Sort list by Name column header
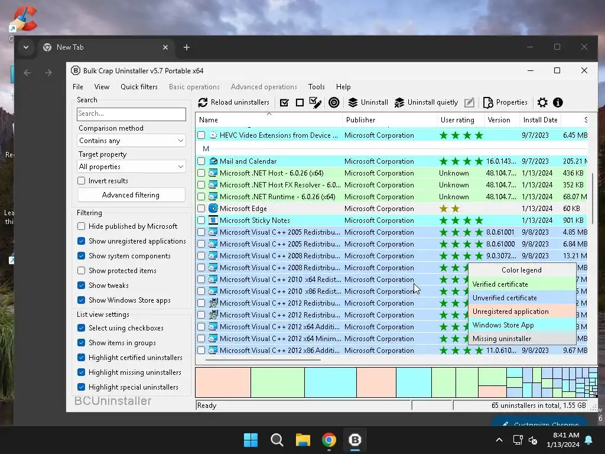The width and height of the screenshot is (605, 454). pyautogui.click(x=269, y=119)
